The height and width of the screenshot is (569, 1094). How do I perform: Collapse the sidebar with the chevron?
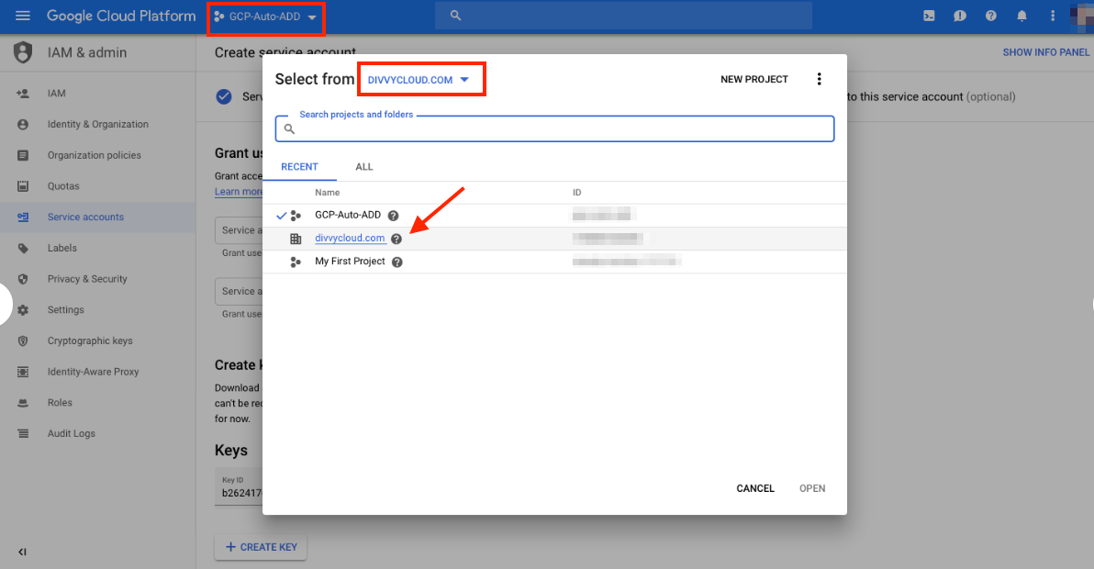pyautogui.click(x=22, y=552)
